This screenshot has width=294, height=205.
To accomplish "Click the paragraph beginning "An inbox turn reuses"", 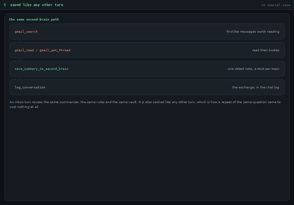I will tap(145, 104).
